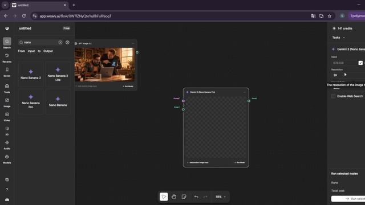This screenshot has width=365, height=205.
Task: Expand the Tasks dropdown
Action: (x=338, y=38)
